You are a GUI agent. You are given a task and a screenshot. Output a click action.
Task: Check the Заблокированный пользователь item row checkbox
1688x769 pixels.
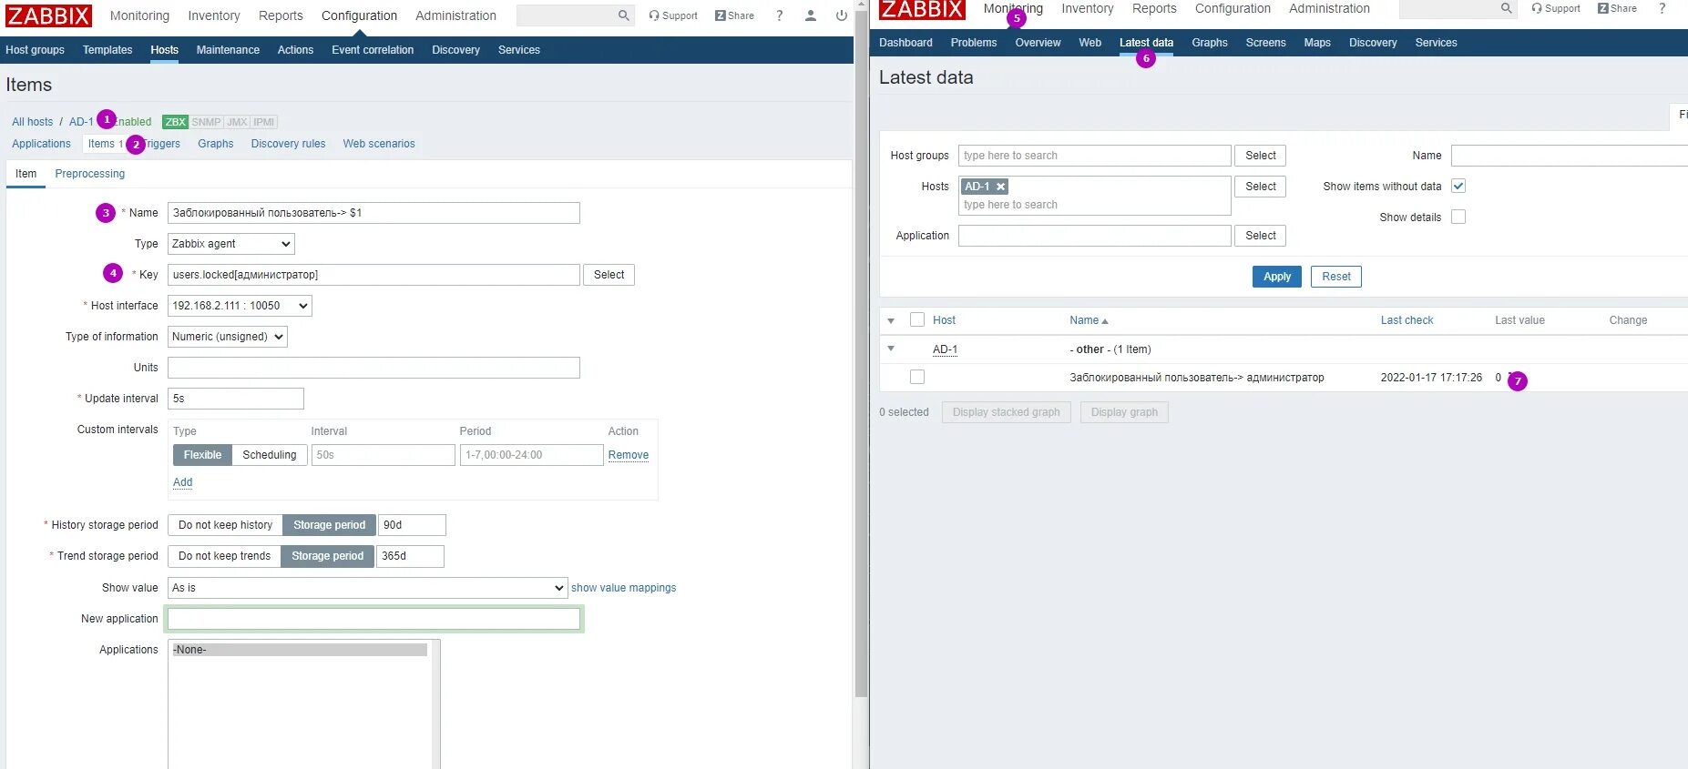pyautogui.click(x=917, y=377)
